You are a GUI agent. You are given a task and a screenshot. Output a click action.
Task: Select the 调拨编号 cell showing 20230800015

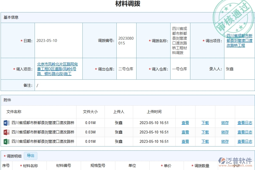click(x=126, y=40)
